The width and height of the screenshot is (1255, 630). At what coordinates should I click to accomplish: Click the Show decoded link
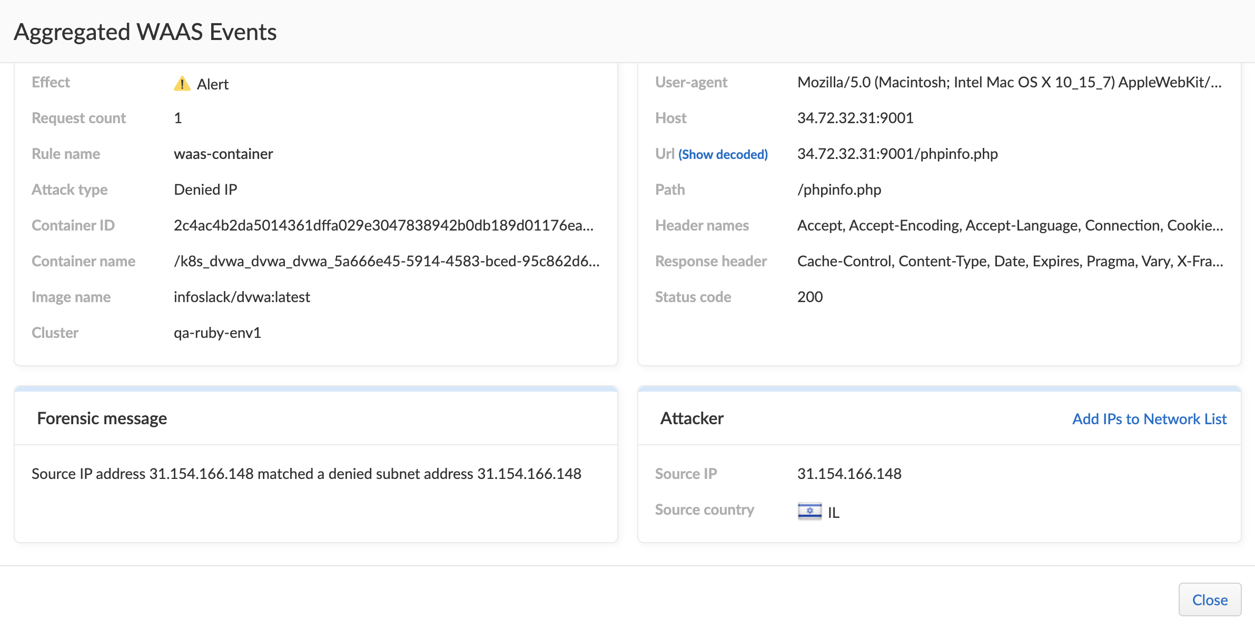pos(723,154)
